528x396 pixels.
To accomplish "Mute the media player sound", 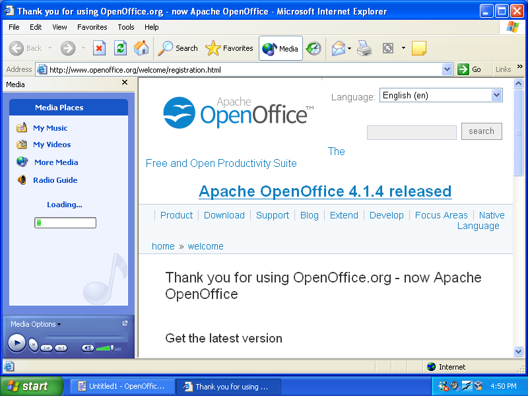I will [88, 348].
